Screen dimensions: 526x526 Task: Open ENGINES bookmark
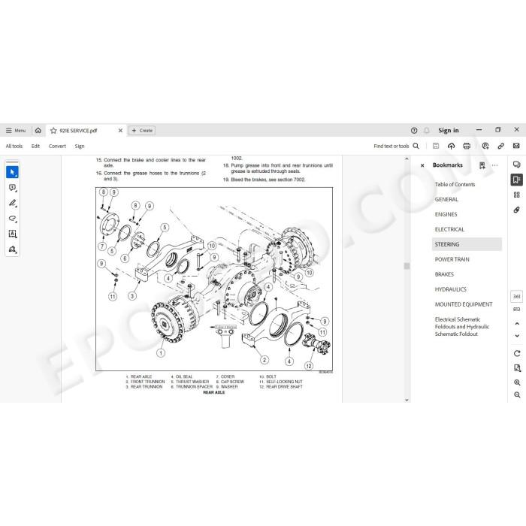click(x=446, y=214)
